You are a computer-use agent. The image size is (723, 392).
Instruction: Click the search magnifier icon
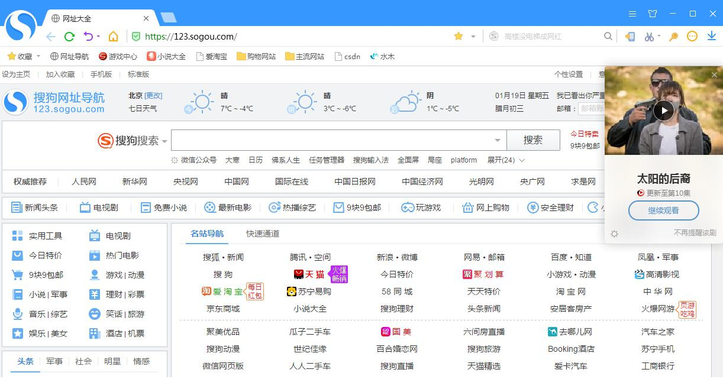(608, 37)
